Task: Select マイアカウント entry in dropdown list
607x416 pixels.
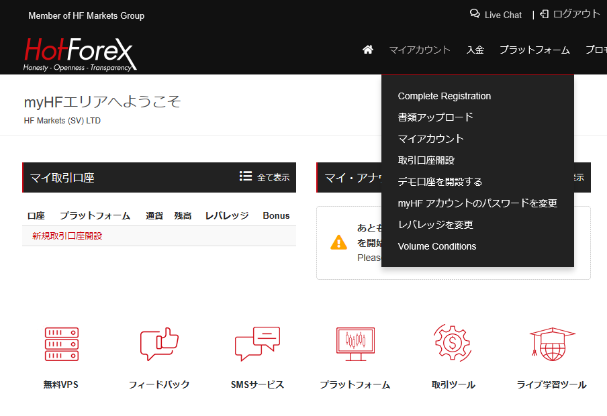Action: click(x=430, y=139)
